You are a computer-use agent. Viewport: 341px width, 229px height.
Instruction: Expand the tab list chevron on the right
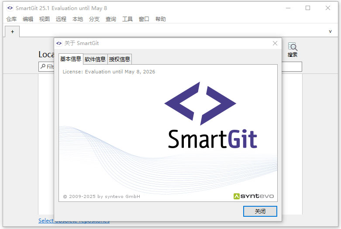[330, 31]
